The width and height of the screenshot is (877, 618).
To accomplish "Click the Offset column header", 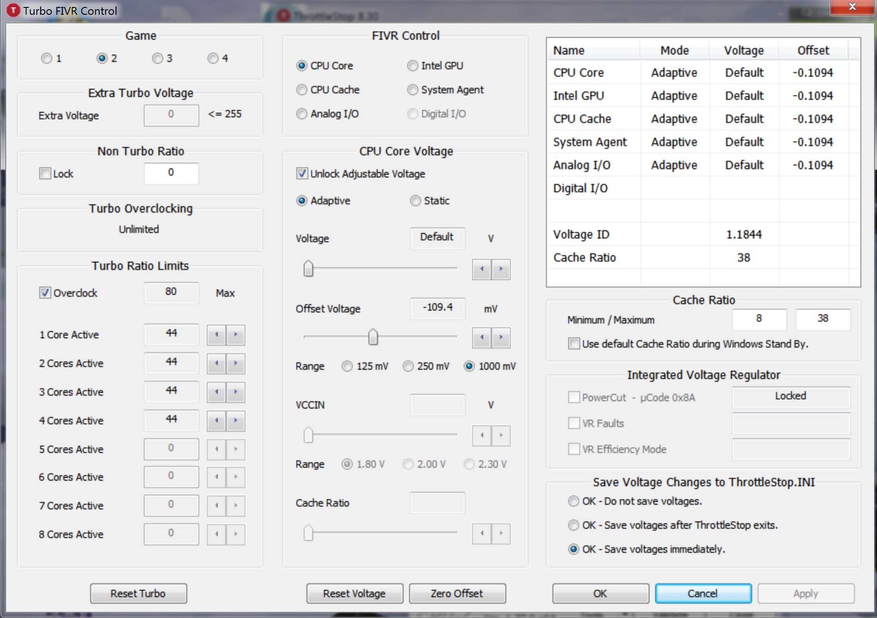I will coord(813,50).
